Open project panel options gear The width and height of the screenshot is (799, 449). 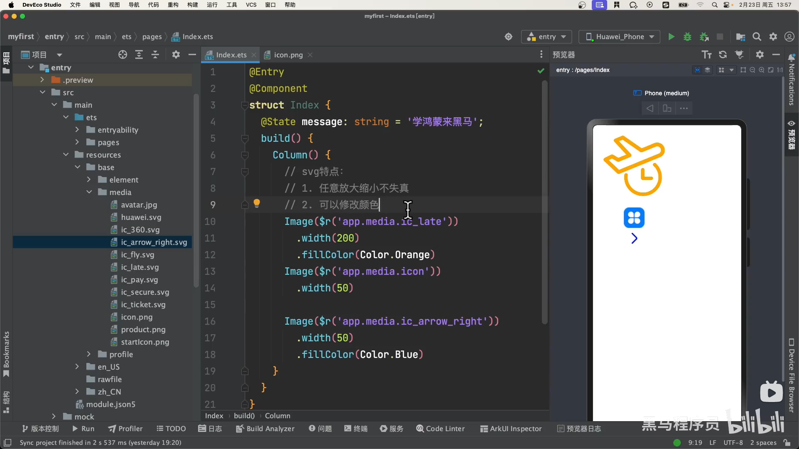click(176, 54)
